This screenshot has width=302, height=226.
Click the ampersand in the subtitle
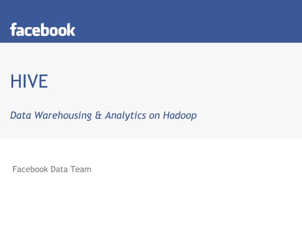click(98, 115)
